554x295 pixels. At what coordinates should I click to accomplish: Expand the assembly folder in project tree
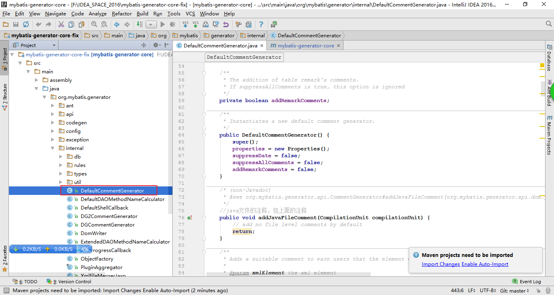pyautogui.click(x=37, y=80)
